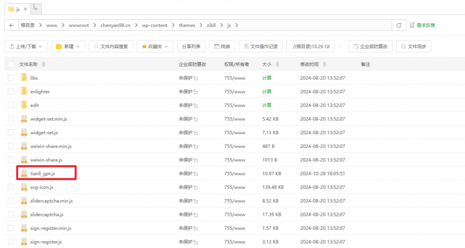Refresh the file list with reload icon
The image size is (465, 248).
pyautogui.click(x=399, y=25)
